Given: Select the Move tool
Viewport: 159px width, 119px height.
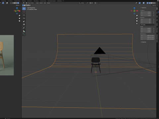Looking at the screenshot, I should pos(24,15).
